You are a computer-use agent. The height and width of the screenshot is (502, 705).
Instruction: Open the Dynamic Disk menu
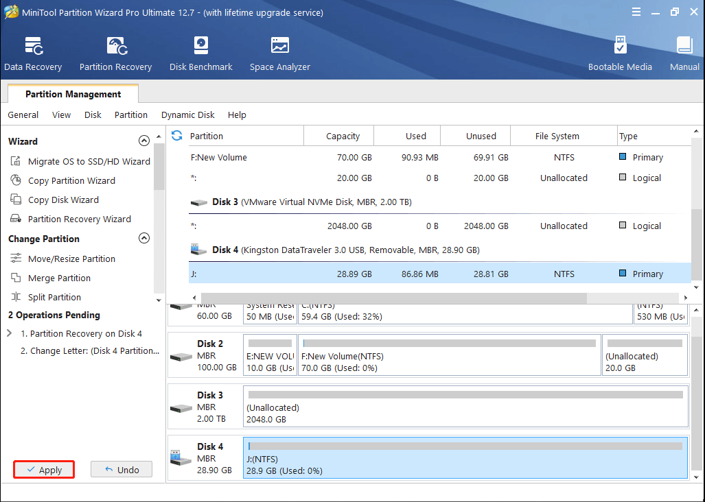tap(187, 115)
